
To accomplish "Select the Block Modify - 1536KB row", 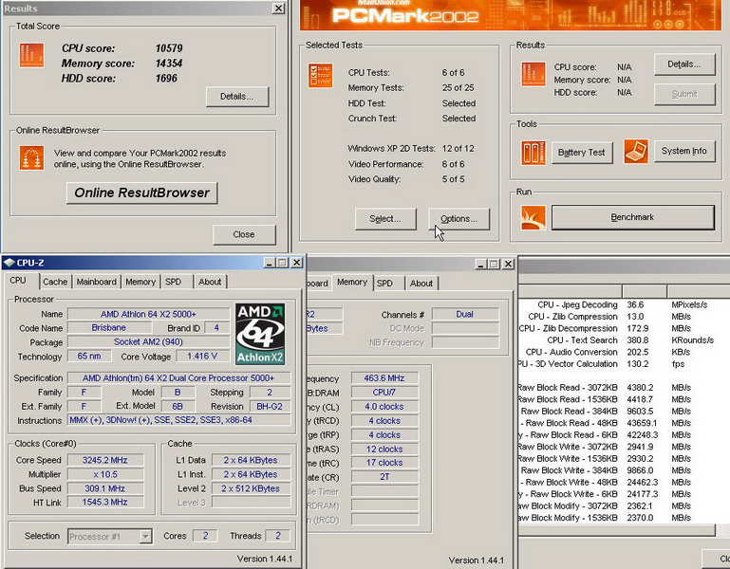I will [624, 518].
